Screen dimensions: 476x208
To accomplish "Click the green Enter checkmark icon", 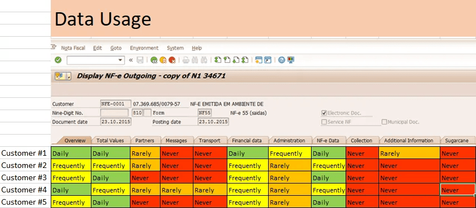I will (x=58, y=60).
